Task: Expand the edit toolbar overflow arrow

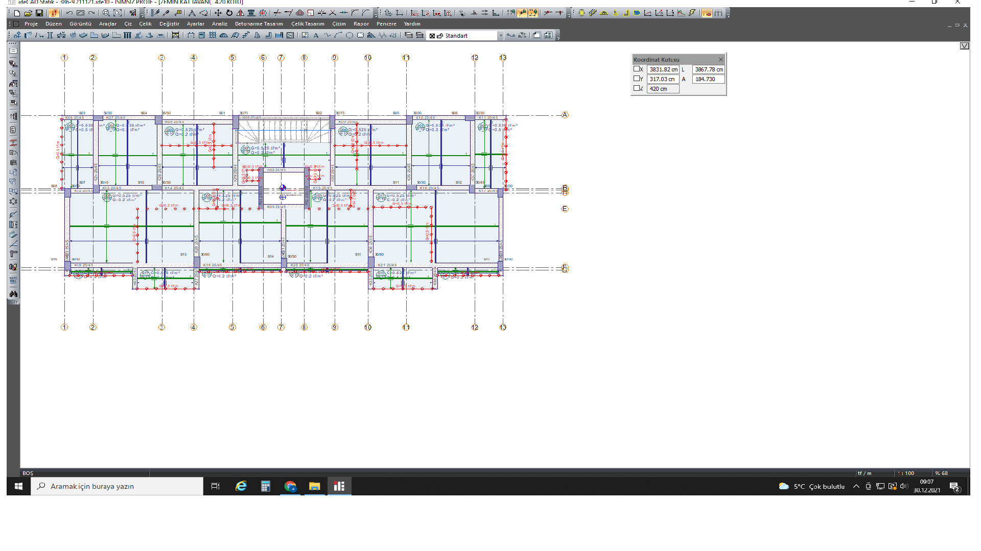Action: (x=376, y=16)
